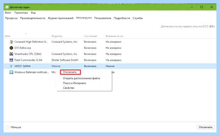The image size is (220, 136).
Task: Switch to the Пользователи tab
Action: (x=103, y=18)
